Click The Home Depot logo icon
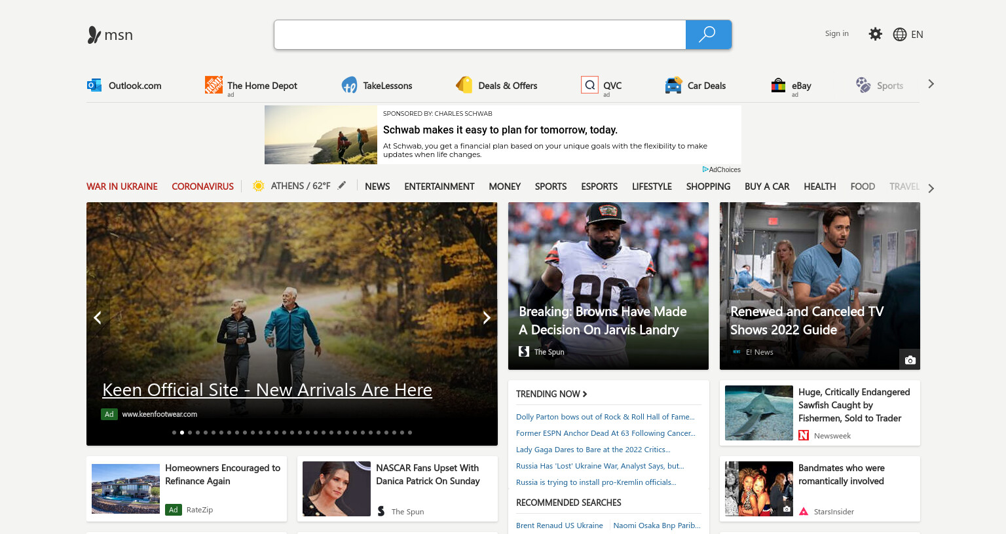The height and width of the screenshot is (534, 1006). coord(214,84)
